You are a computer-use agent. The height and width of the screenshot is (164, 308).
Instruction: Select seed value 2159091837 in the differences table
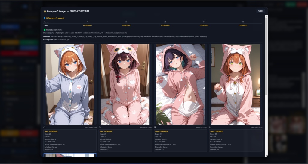click(x=126, y=25)
